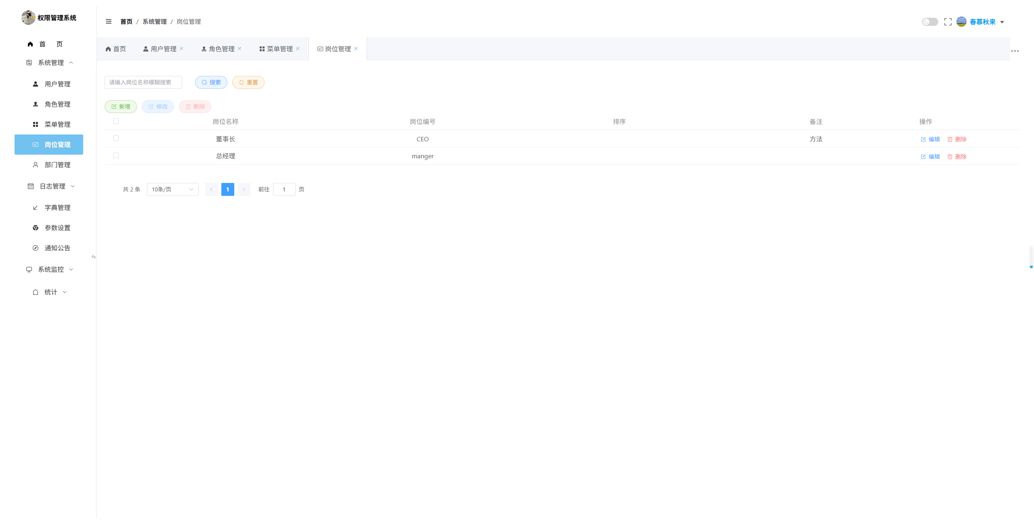Expand the 系统监控 menu group
Screen dimensions: 1034x527
click(x=49, y=269)
